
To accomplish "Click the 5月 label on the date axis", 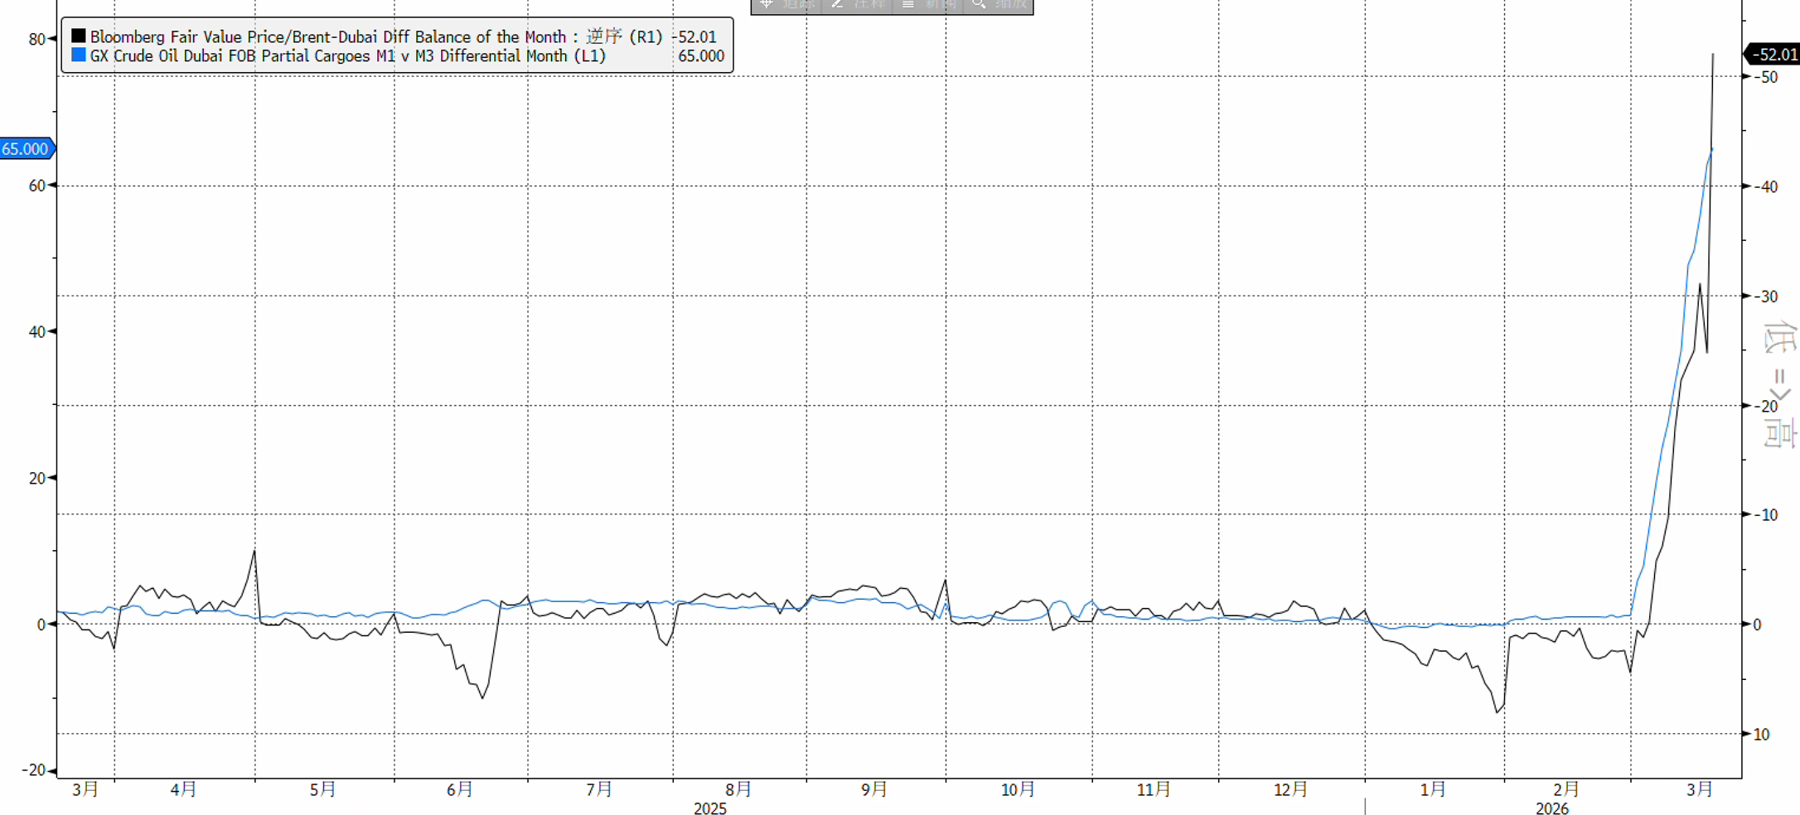I will [x=322, y=789].
